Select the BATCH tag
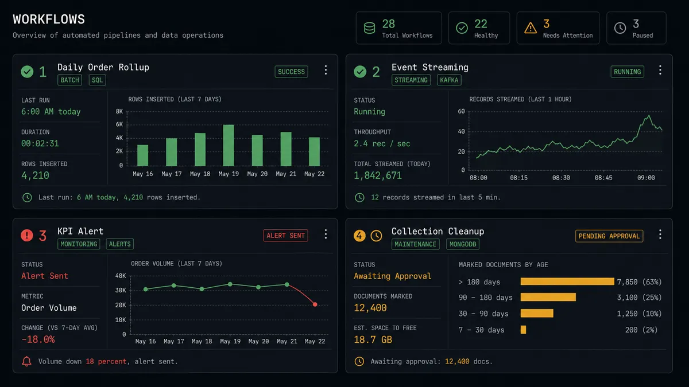 click(x=70, y=80)
